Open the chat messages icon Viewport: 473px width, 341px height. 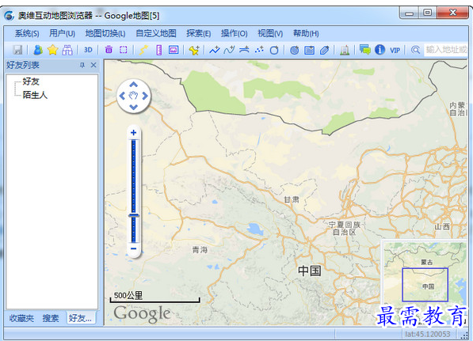click(365, 49)
